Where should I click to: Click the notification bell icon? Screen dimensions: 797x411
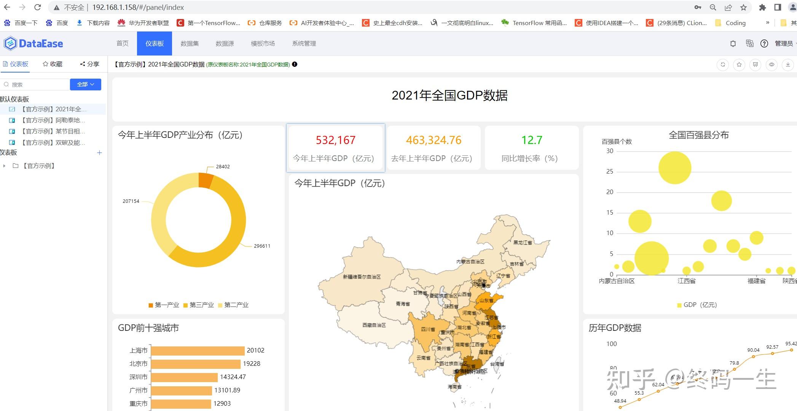pos(733,44)
